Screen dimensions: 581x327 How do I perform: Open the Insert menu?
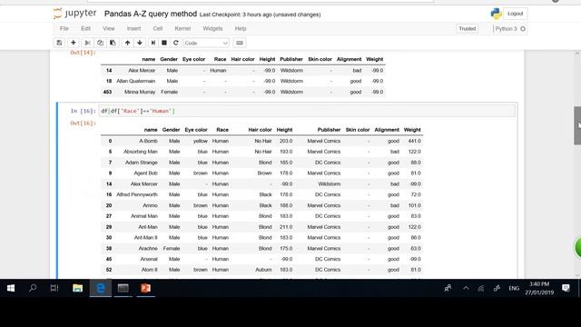click(133, 28)
